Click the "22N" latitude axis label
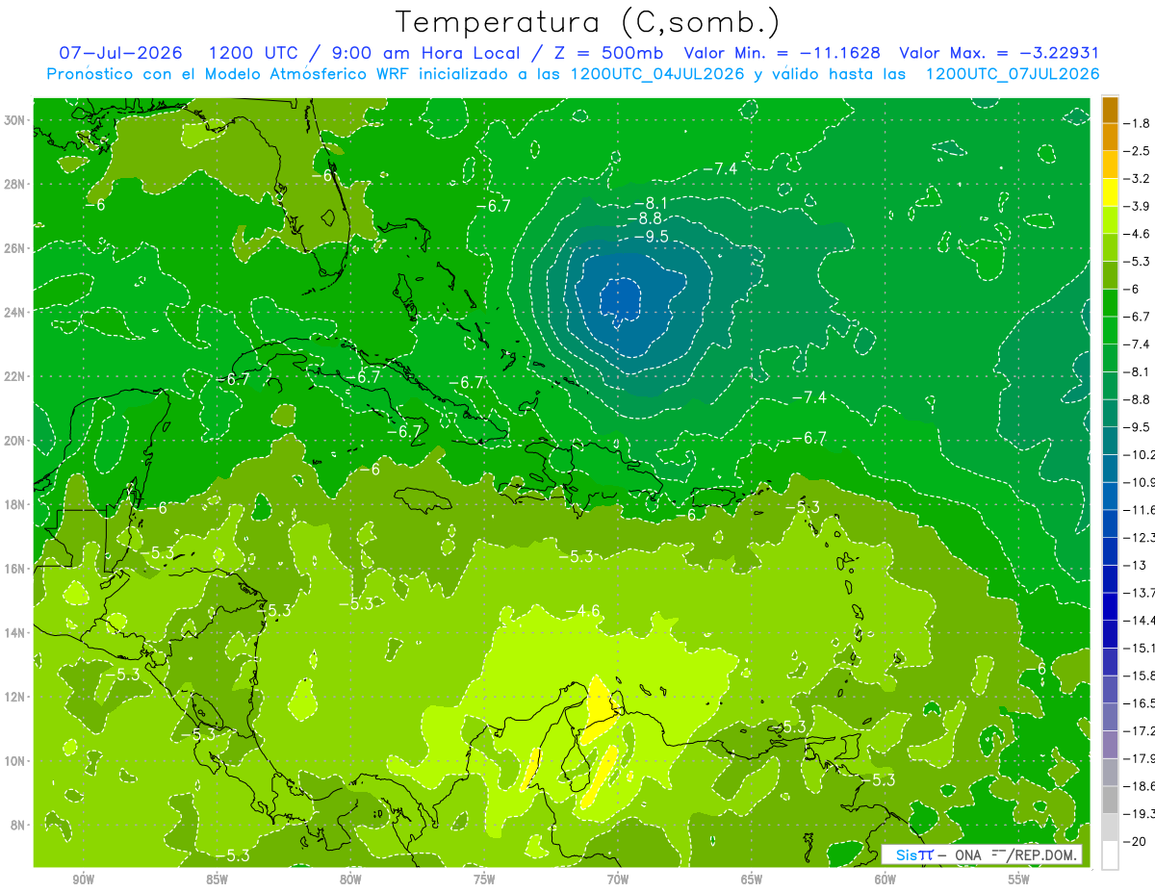This screenshot has width=1155, height=892. [x=16, y=376]
